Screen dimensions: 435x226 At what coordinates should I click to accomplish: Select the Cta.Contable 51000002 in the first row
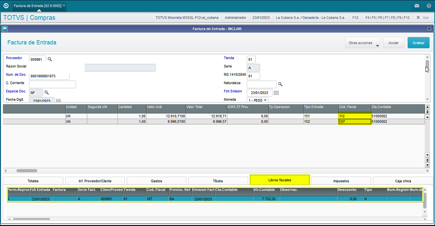pyautogui.click(x=398, y=116)
